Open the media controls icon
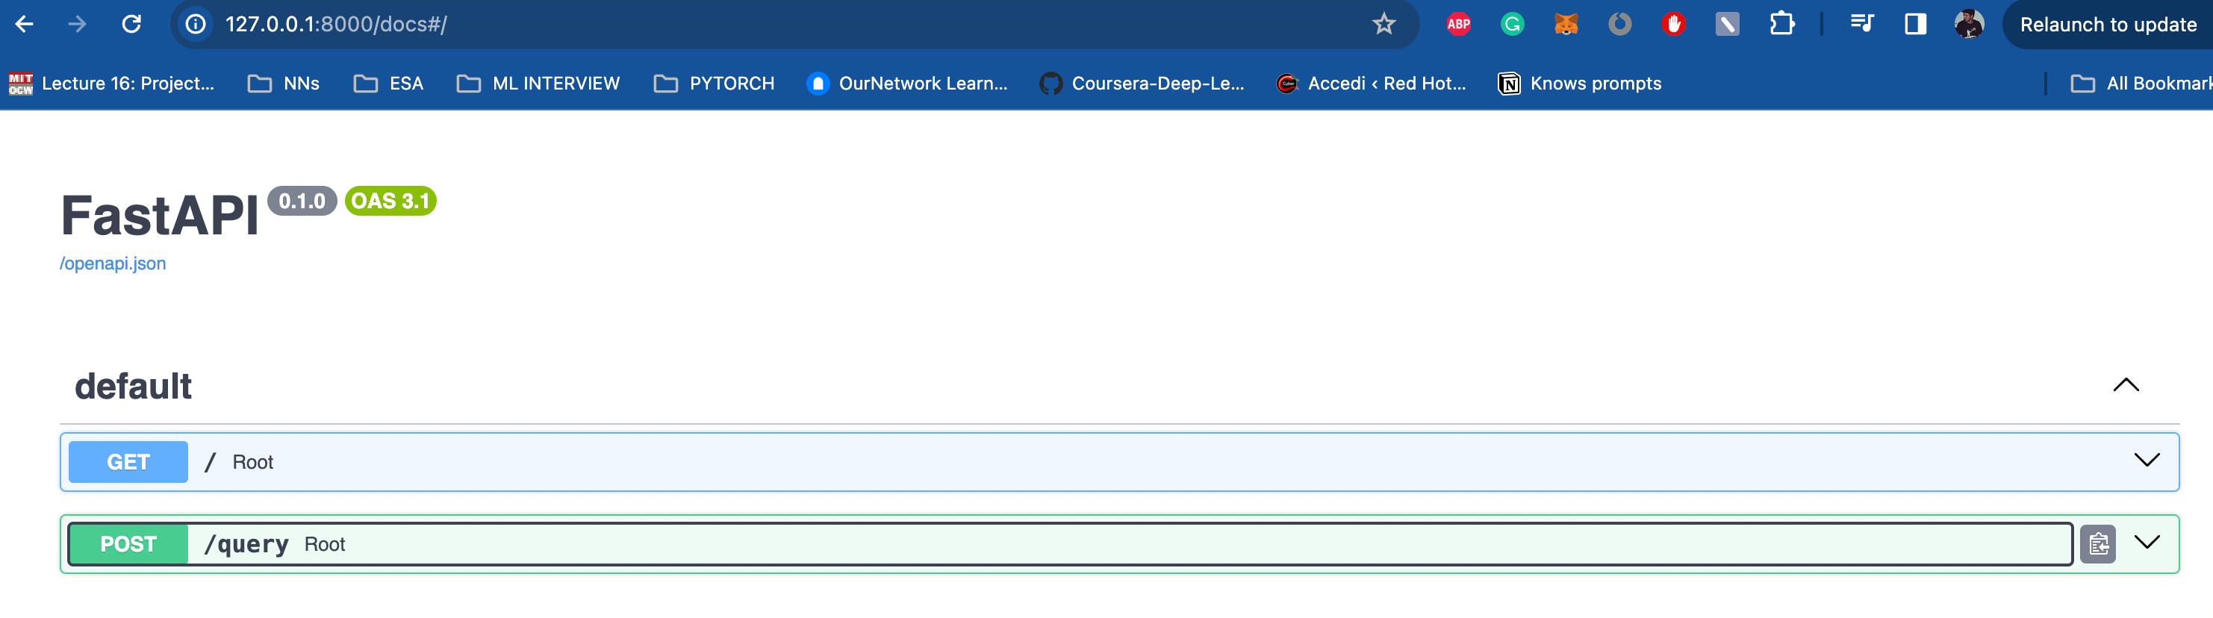The width and height of the screenshot is (2213, 618). pos(1861,24)
